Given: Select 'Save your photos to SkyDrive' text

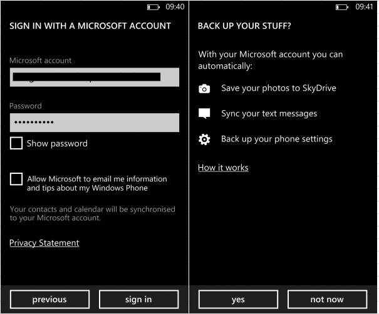Looking at the screenshot, I should [279, 88].
